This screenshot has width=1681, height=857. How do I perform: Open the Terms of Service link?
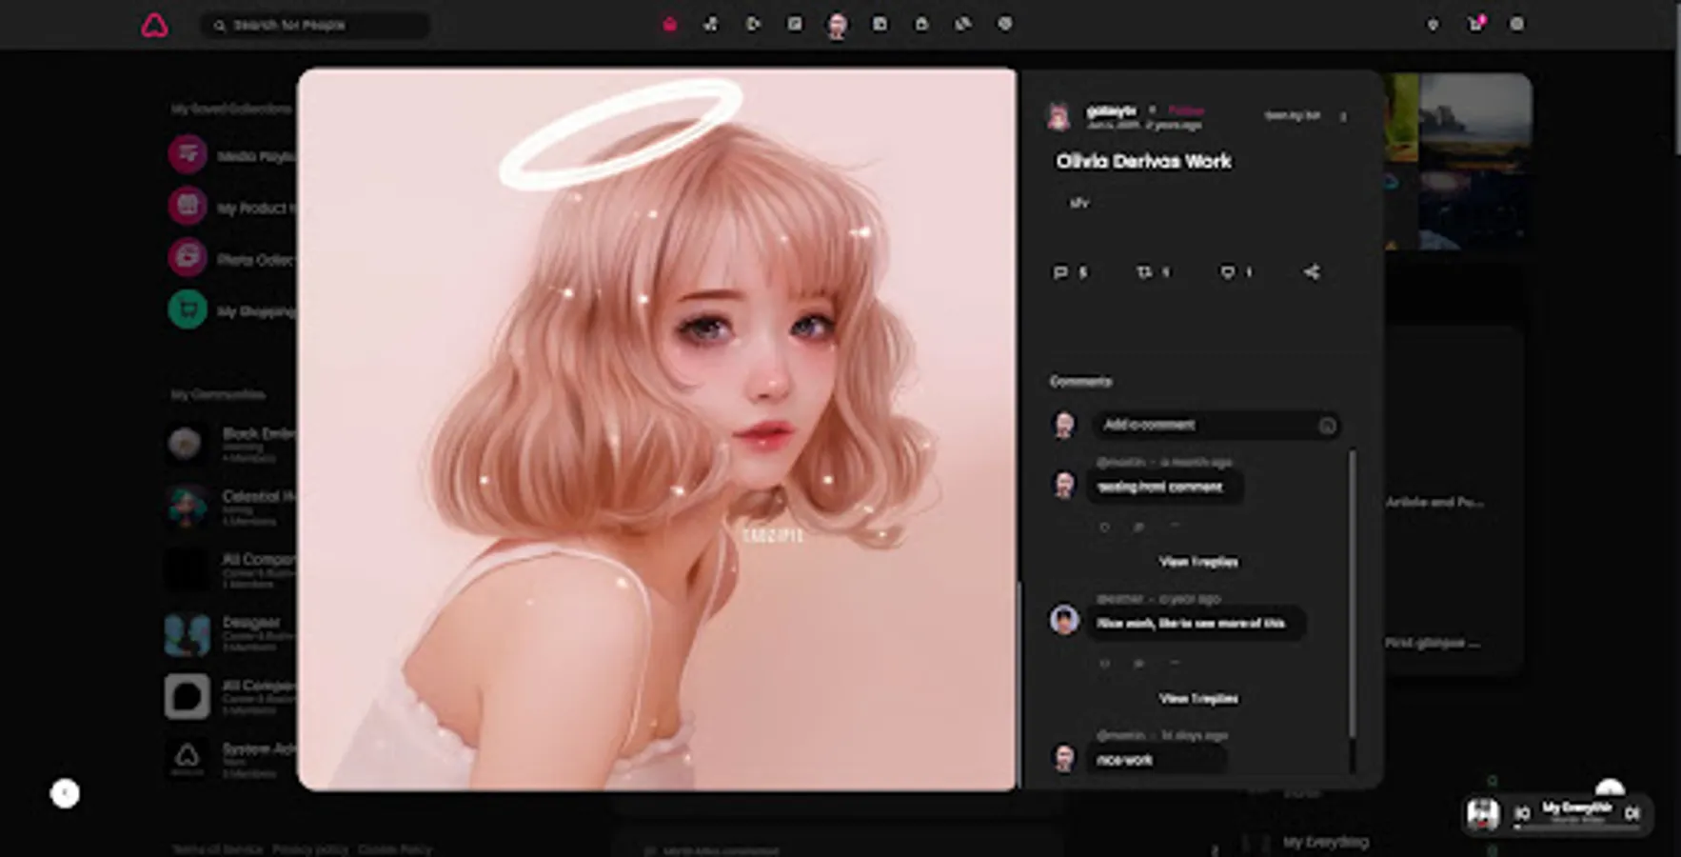pyautogui.click(x=218, y=849)
